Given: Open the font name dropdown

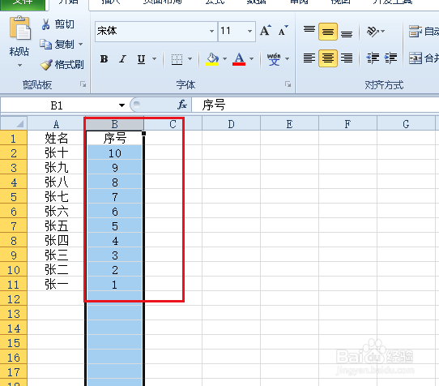Looking at the screenshot, I should point(211,31).
